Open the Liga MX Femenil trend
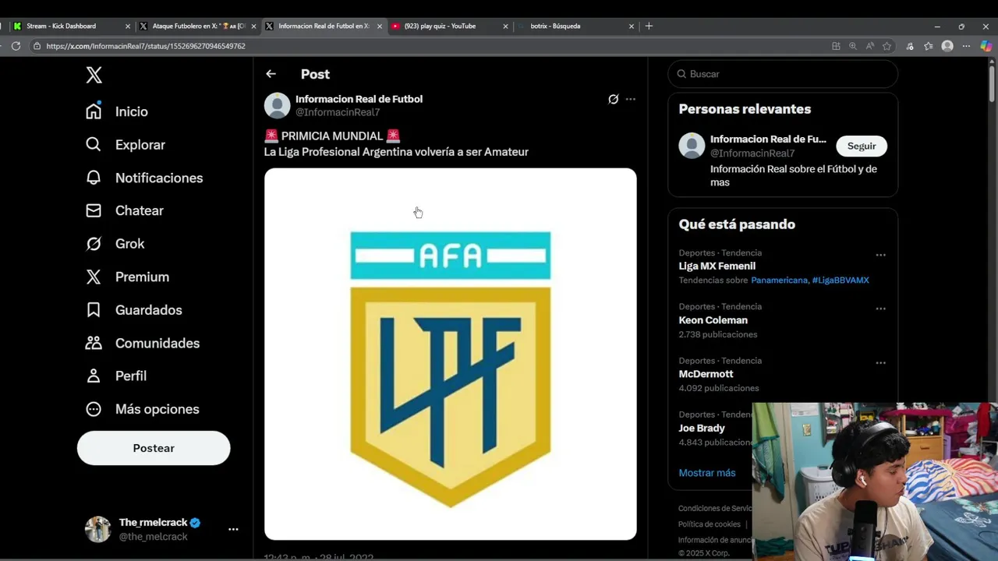 pos(717,266)
